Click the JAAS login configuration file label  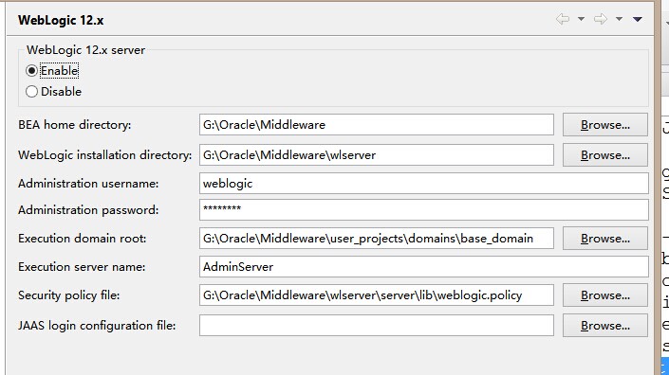tap(97, 326)
